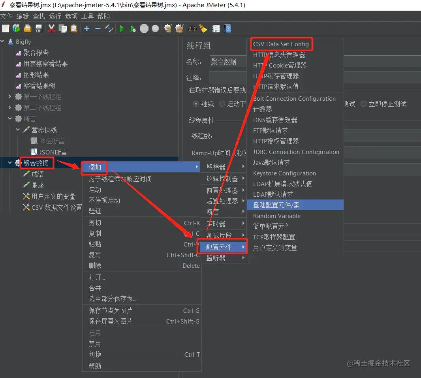Start test without pauses icon
421x378 pixels.
pyautogui.click(x=133, y=28)
